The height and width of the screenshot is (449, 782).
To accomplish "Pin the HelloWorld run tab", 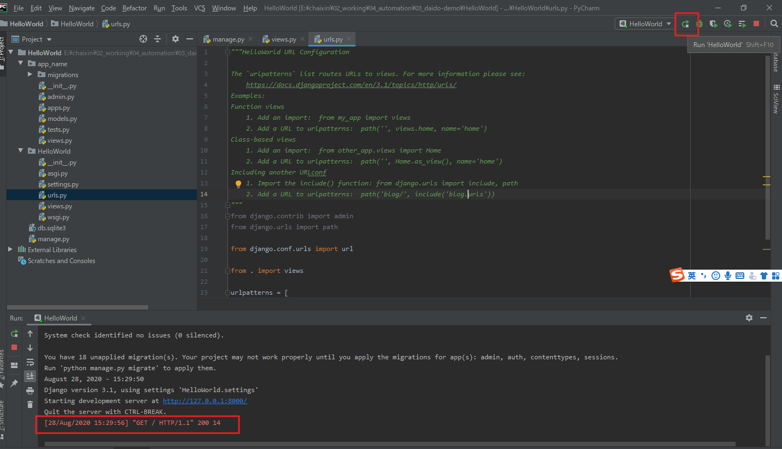I will 15,383.
